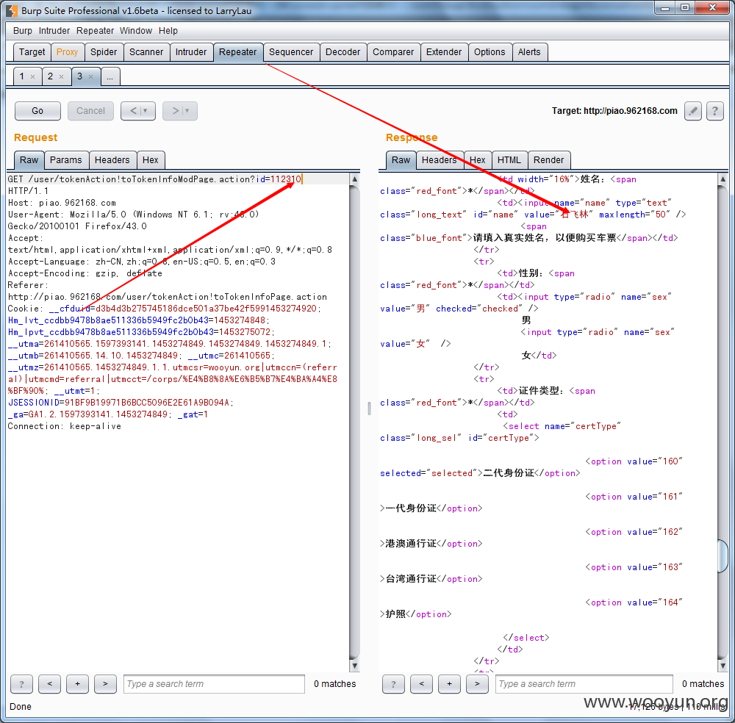Open the Help menu
Screen dimensions: 735x723
tap(168, 30)
